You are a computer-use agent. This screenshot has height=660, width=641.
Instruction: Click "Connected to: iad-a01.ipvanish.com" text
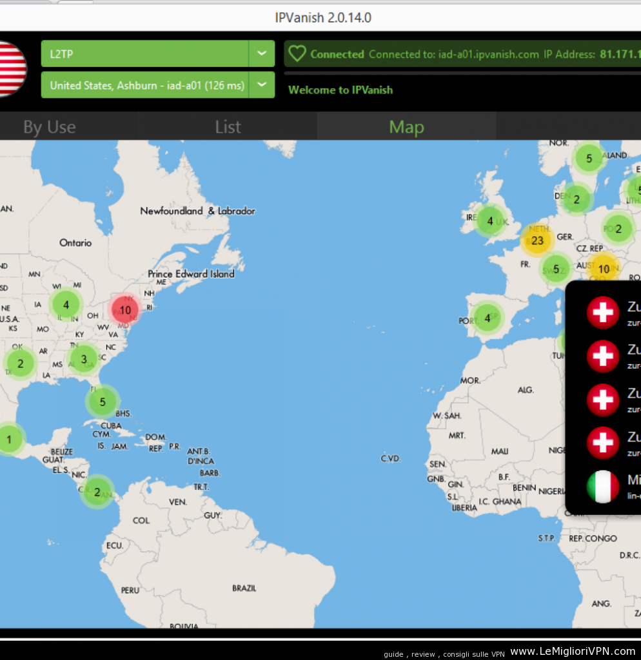454,54
